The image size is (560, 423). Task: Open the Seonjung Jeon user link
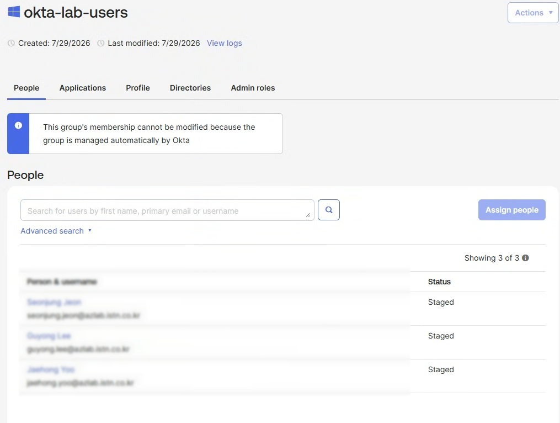click(x=54, y=303)
